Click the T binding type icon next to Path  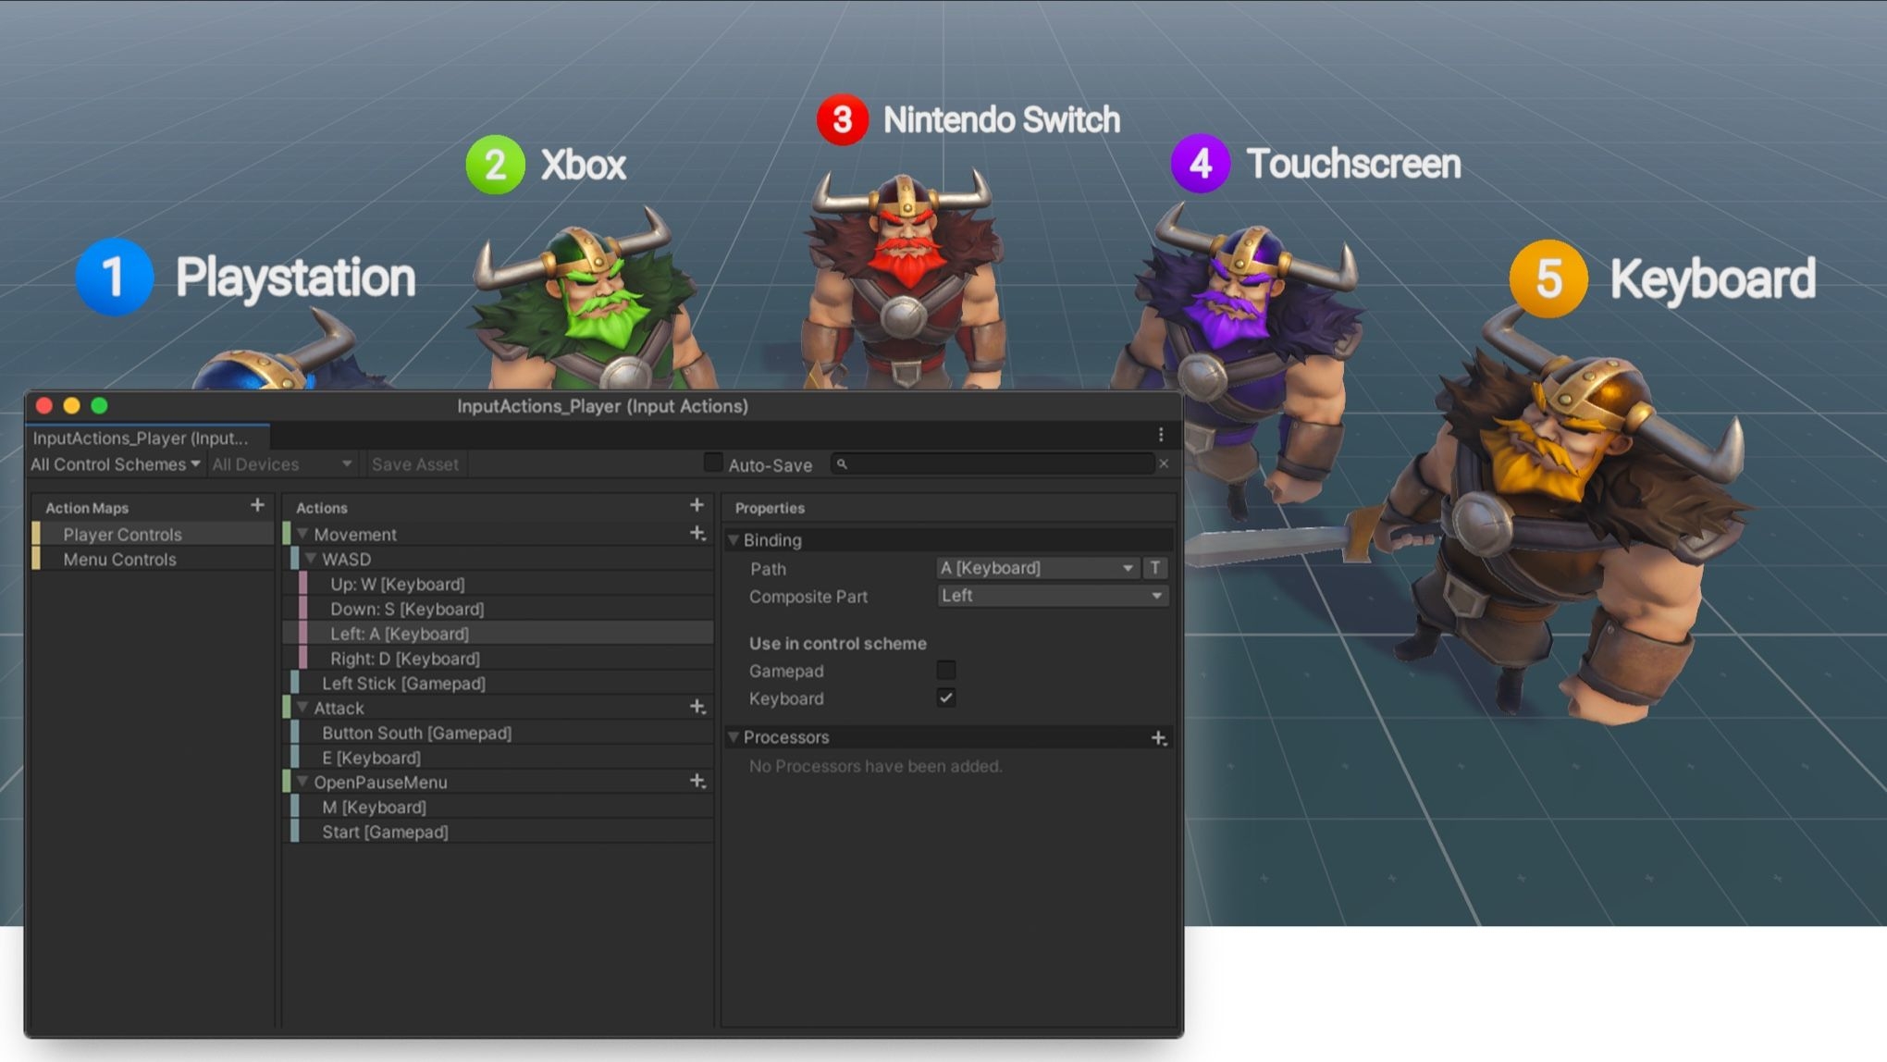point(1153,568)
